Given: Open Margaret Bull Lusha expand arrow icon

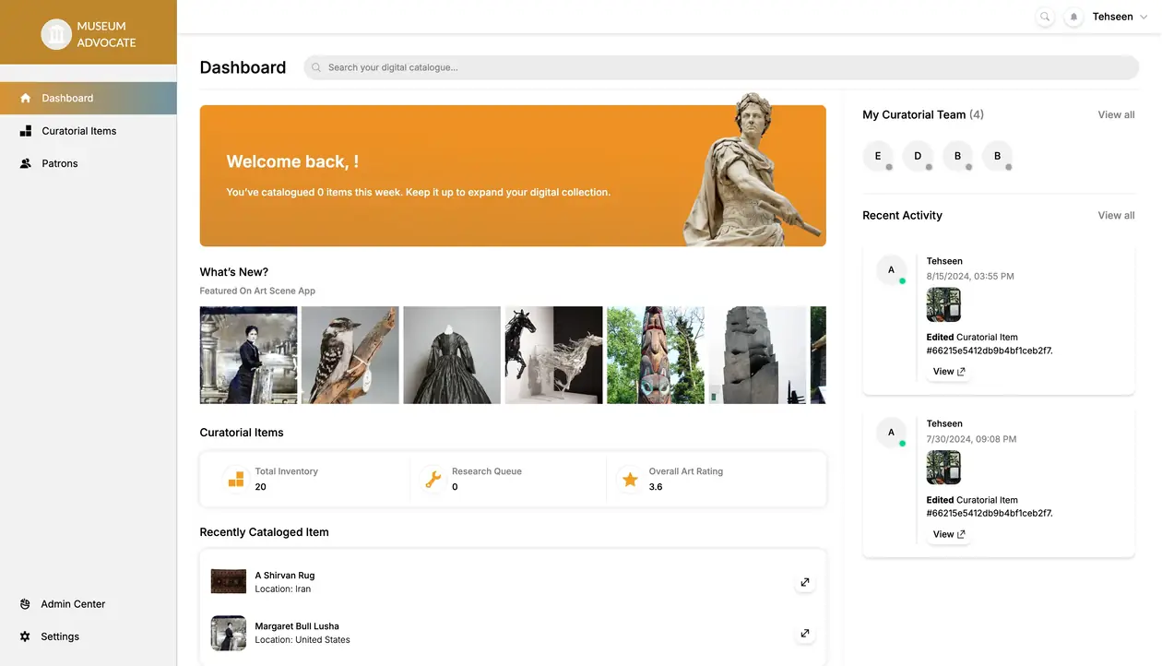Looking at the screenshot, I should coord(805,633).
